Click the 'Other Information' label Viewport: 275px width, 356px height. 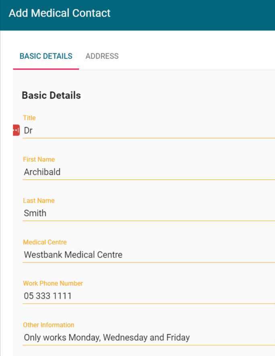click(x=49, y=325)
